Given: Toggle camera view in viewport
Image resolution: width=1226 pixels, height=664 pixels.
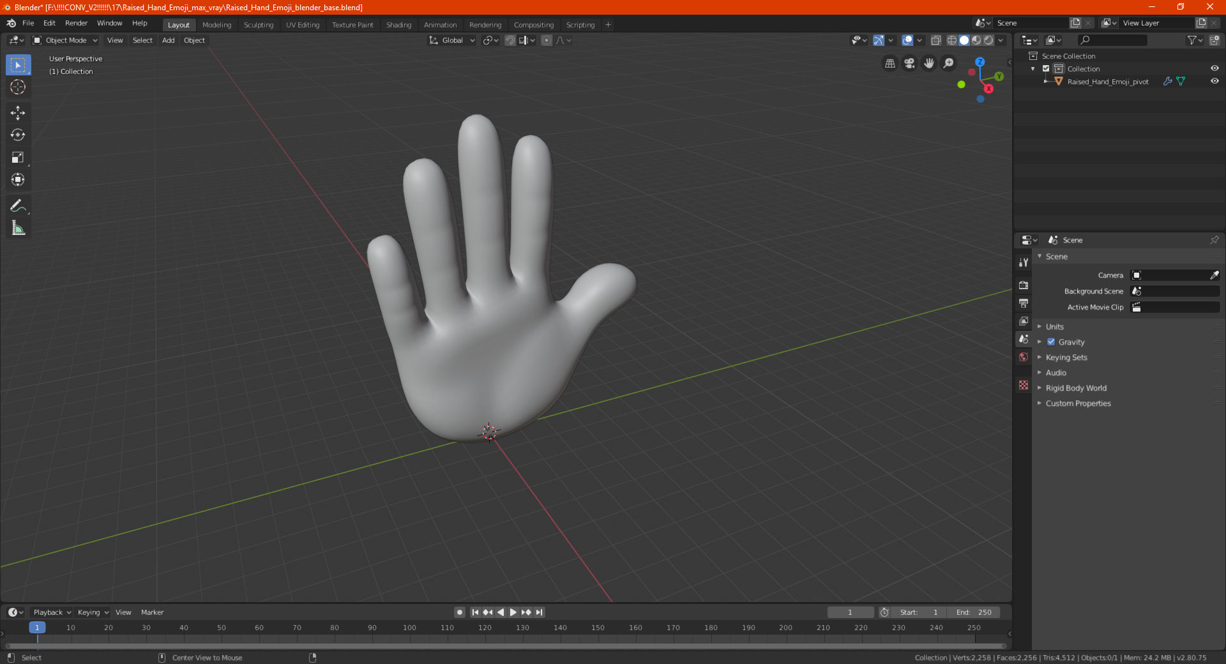Looking at the screenshot, I should click(909, 63).
